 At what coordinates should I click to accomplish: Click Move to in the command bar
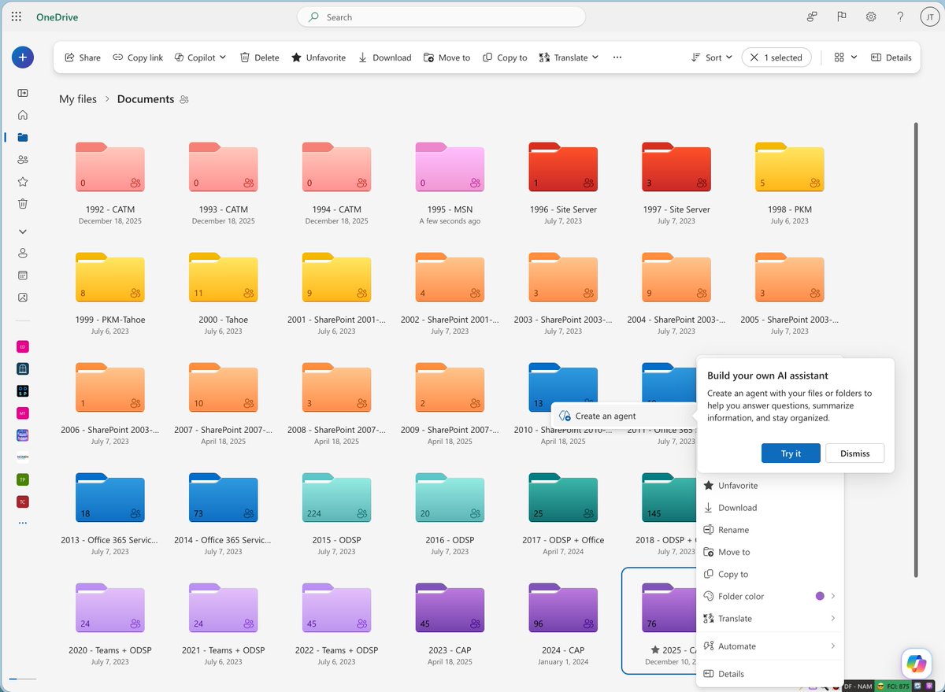pos(447,57)
